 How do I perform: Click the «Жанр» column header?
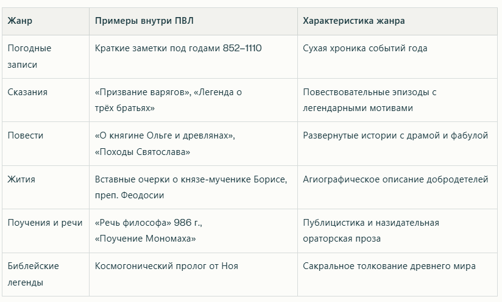pyautogui.click(x=20, y=21)
